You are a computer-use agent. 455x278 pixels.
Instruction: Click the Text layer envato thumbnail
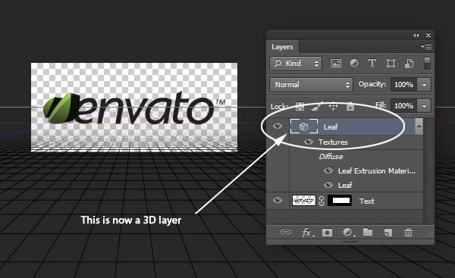304,200
